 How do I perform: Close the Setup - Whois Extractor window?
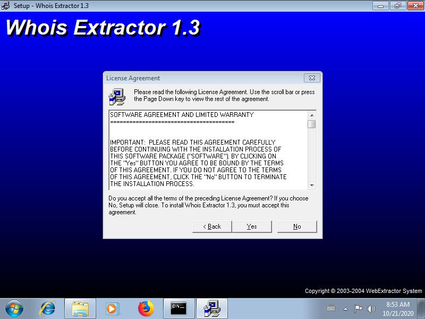(415, 5)
